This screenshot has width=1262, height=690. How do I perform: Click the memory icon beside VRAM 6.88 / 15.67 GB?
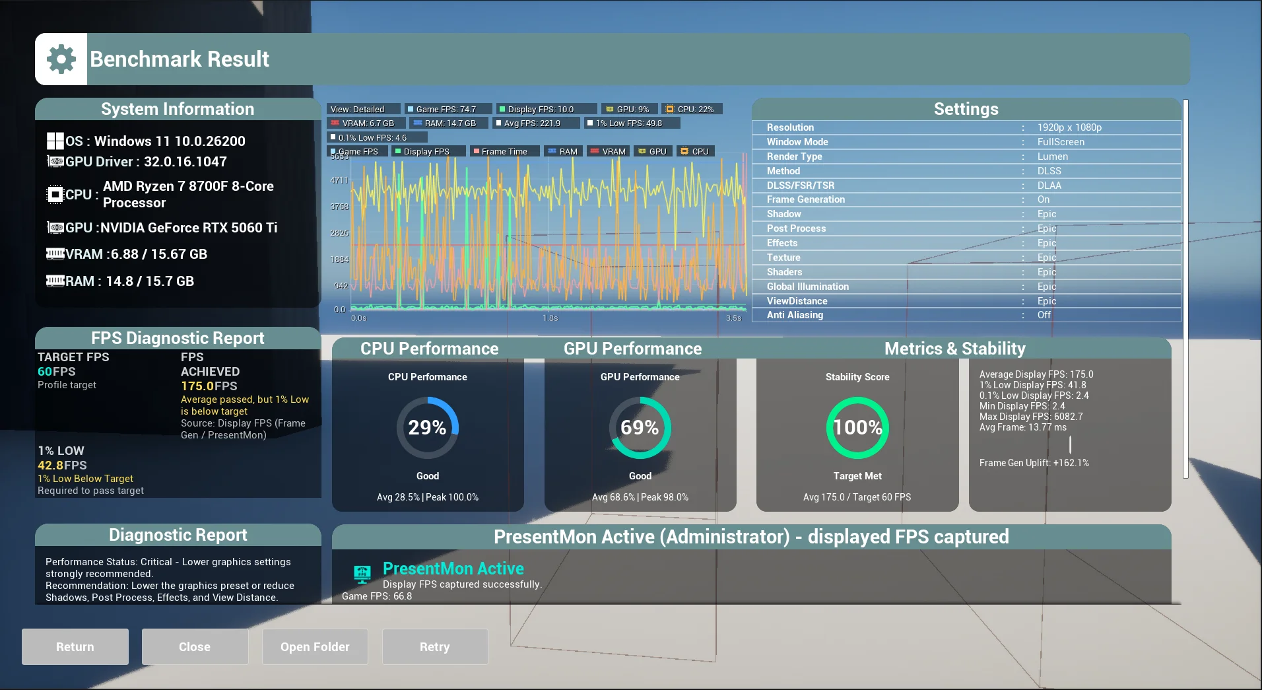pos(55,254)
